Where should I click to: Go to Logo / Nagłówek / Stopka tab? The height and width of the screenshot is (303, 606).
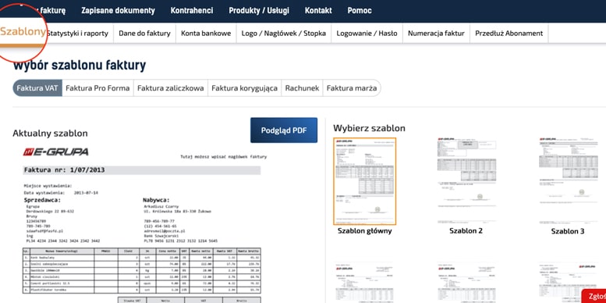coord(284,34)
